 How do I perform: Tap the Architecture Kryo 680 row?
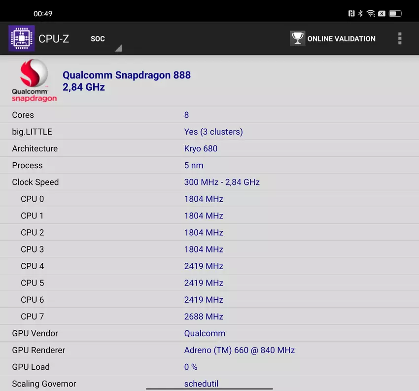tap(209, 148)
